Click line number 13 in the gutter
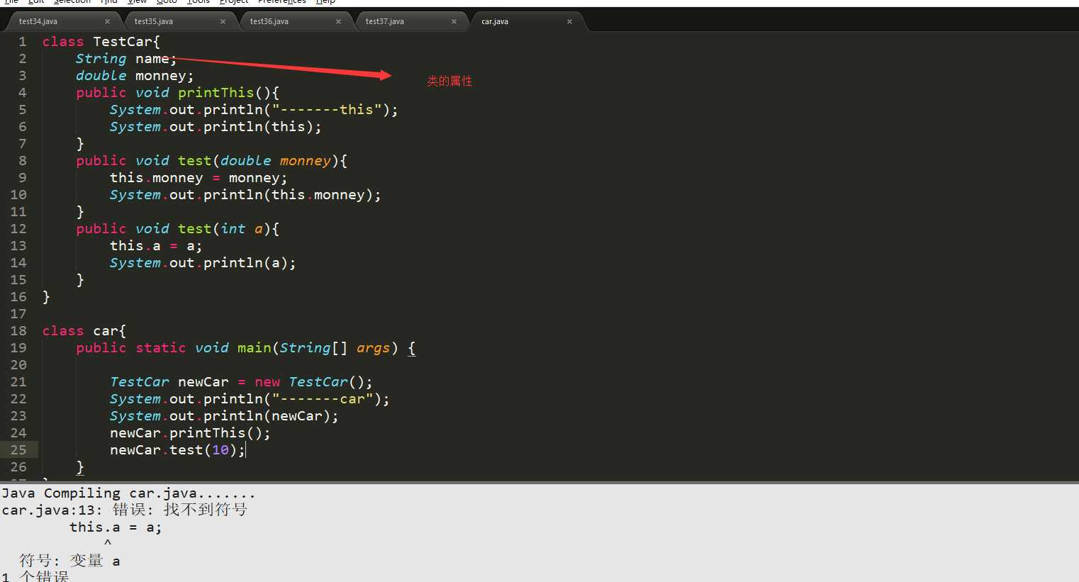 18,246
